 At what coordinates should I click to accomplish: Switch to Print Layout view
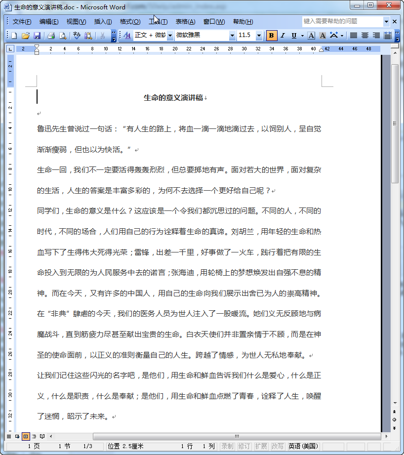(26, 436)
